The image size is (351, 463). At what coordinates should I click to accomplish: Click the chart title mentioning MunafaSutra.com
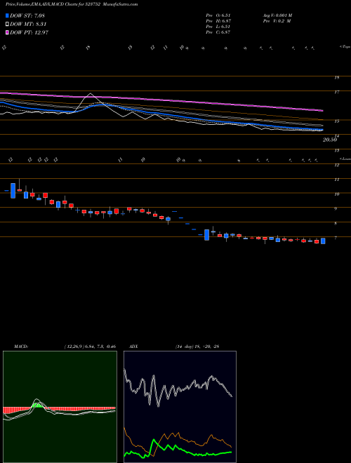[72, 4]
